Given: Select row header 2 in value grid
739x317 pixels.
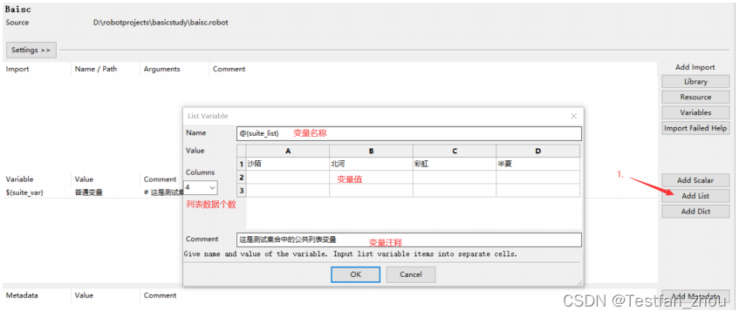Looking at the screenshot, I should click(242, 178).
